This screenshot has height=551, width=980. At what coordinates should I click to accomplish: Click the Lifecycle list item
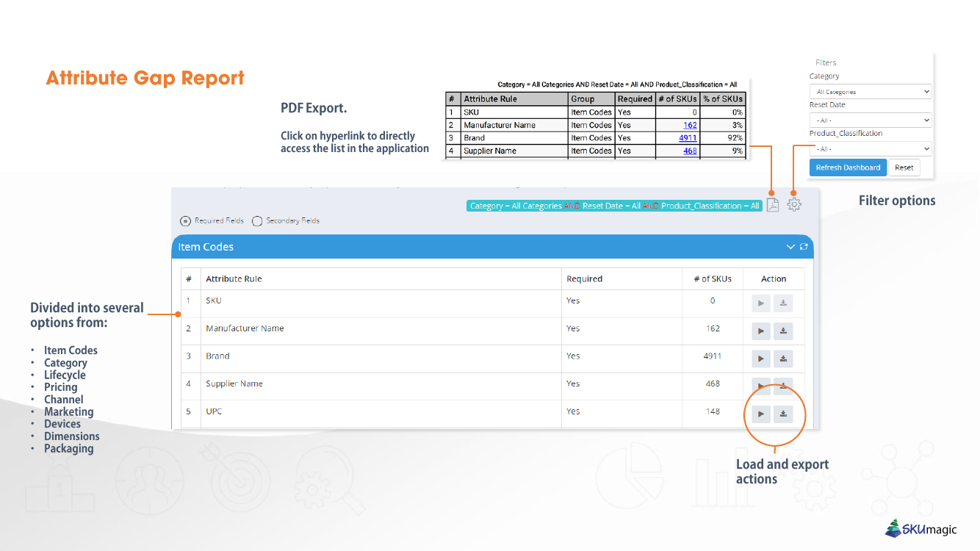pos(65,375)
